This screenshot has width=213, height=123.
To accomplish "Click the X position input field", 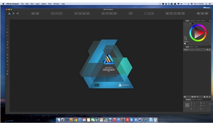I will click(196, 103).
